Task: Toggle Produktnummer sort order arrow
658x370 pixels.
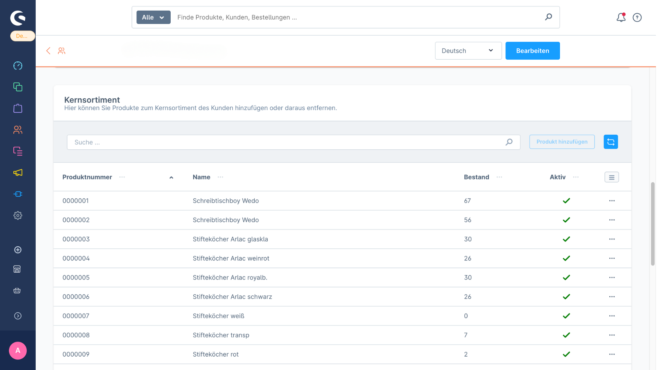Action: click(171, 177)
